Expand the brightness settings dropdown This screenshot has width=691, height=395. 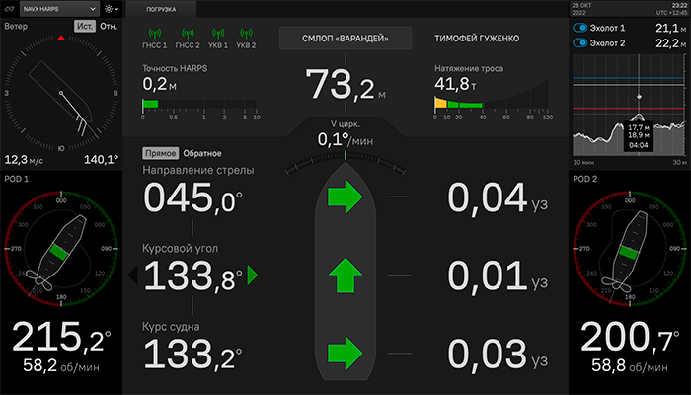point(109,8)
